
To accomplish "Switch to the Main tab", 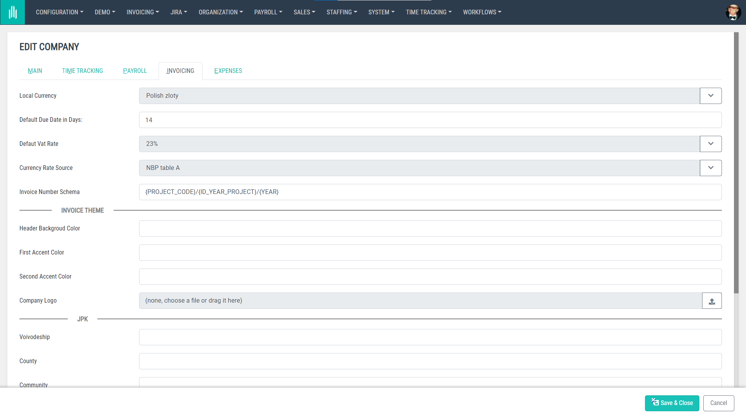I will pos(35,71).
